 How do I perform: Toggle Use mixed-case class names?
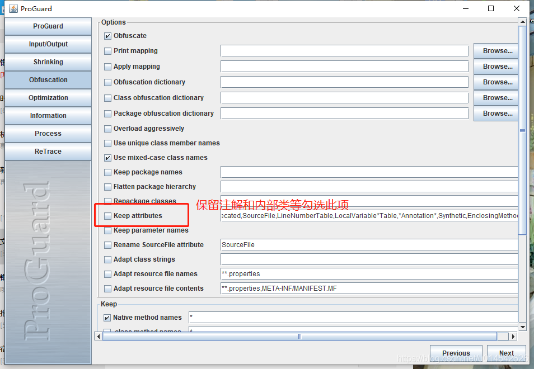[x=107, y=158]
